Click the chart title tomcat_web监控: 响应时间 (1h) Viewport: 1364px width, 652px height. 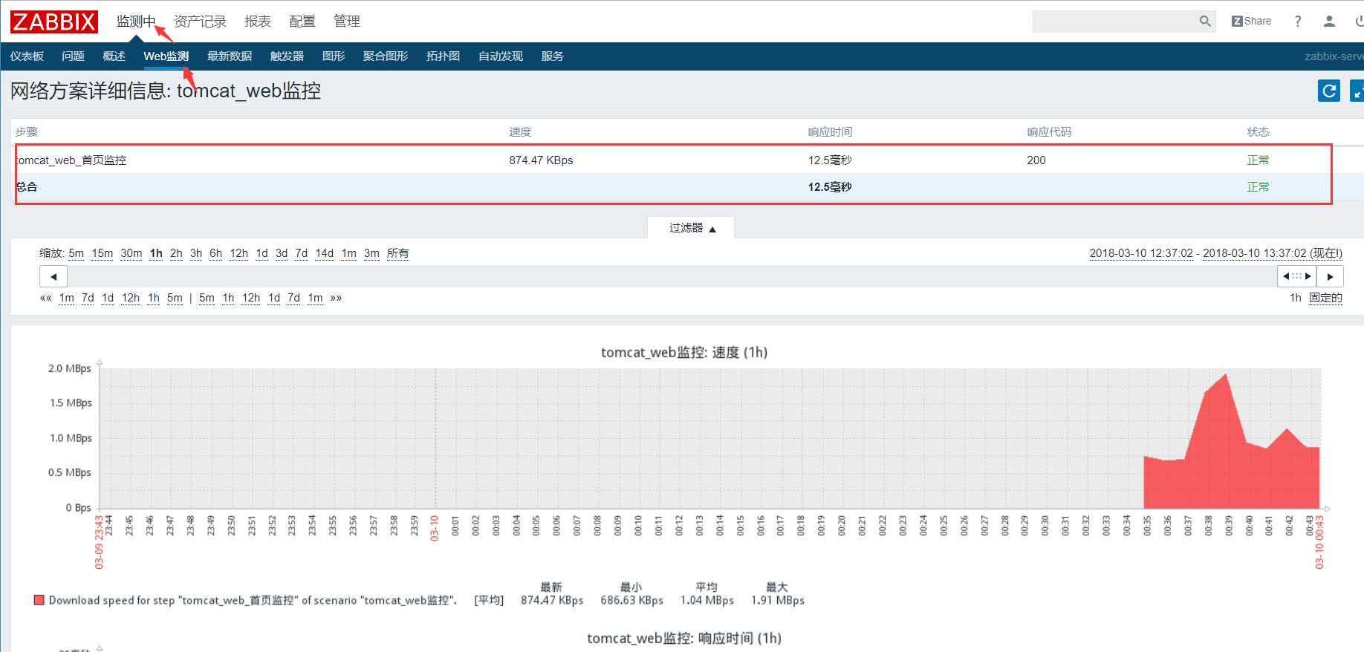(x=684, y=639)
